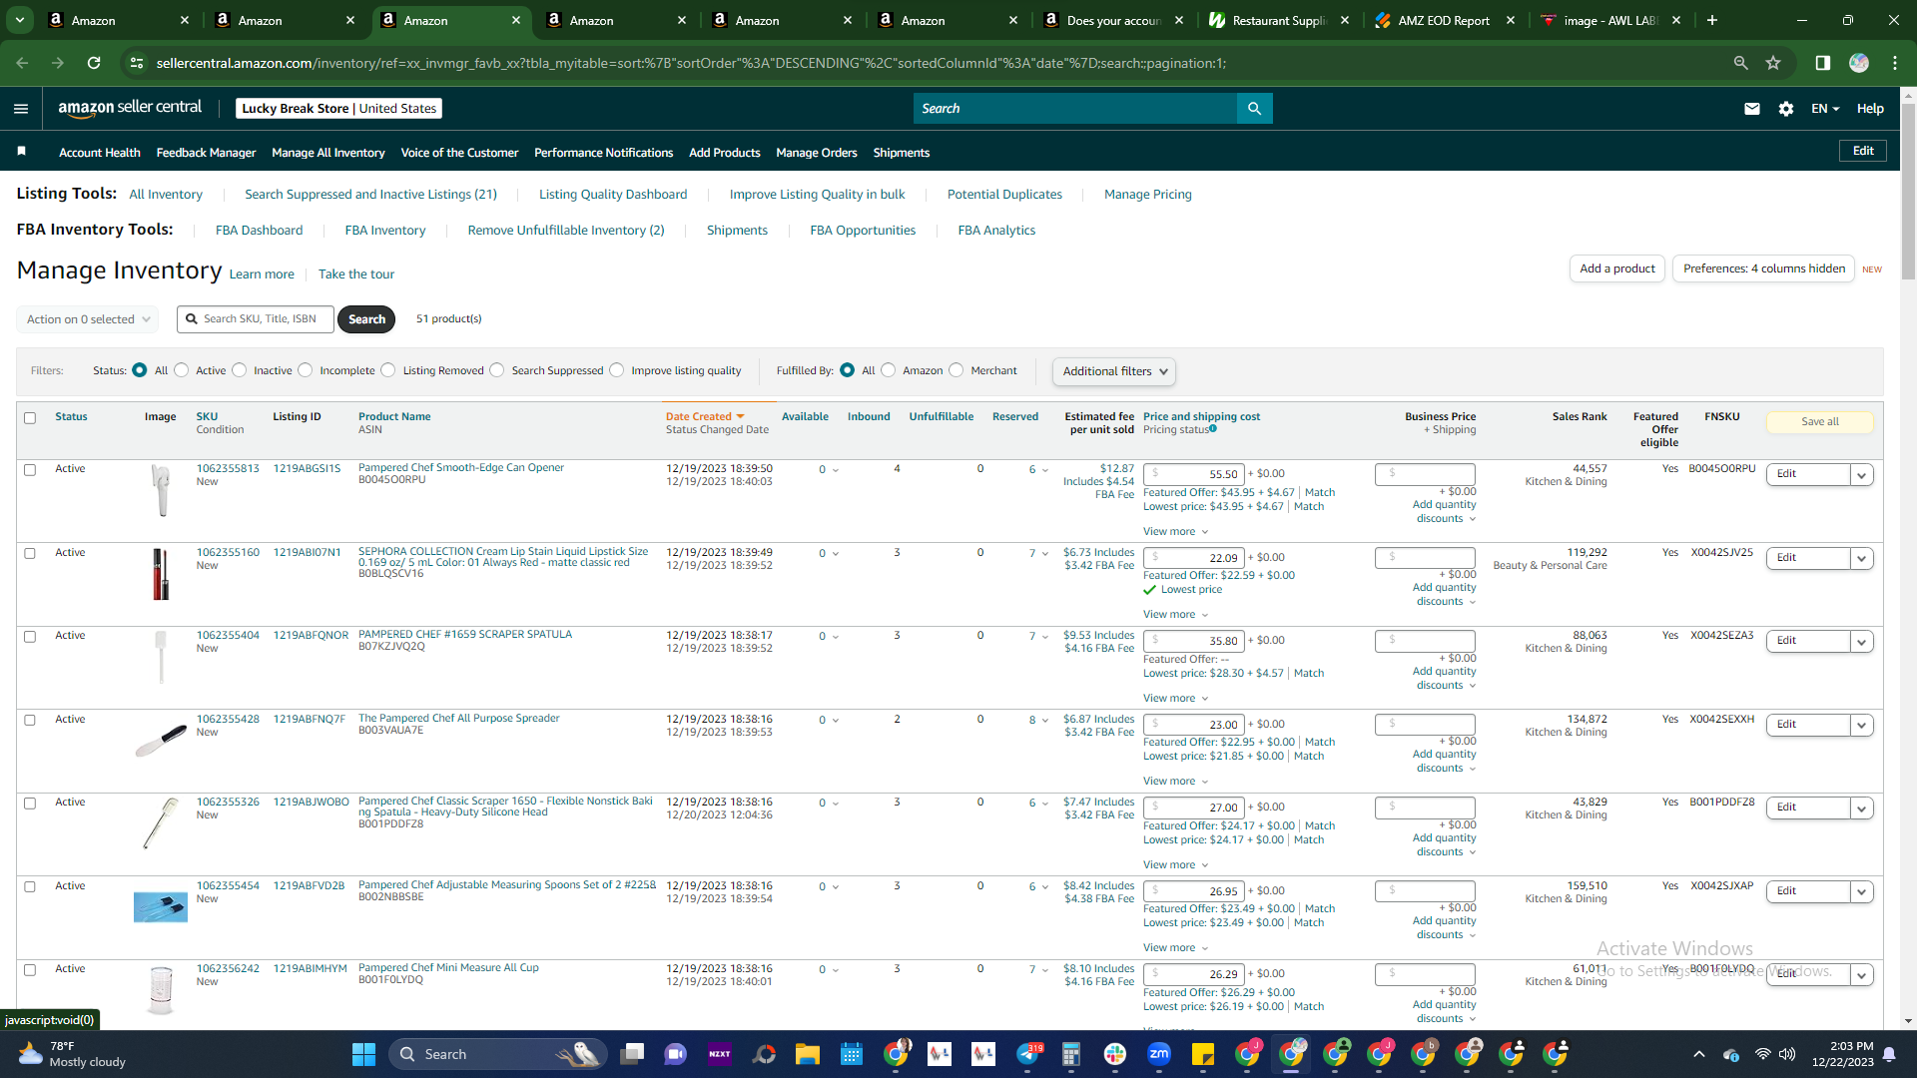
Task: Open the SEPHORA lipstick product thumbnail
Action: click(x=161, y=574)
